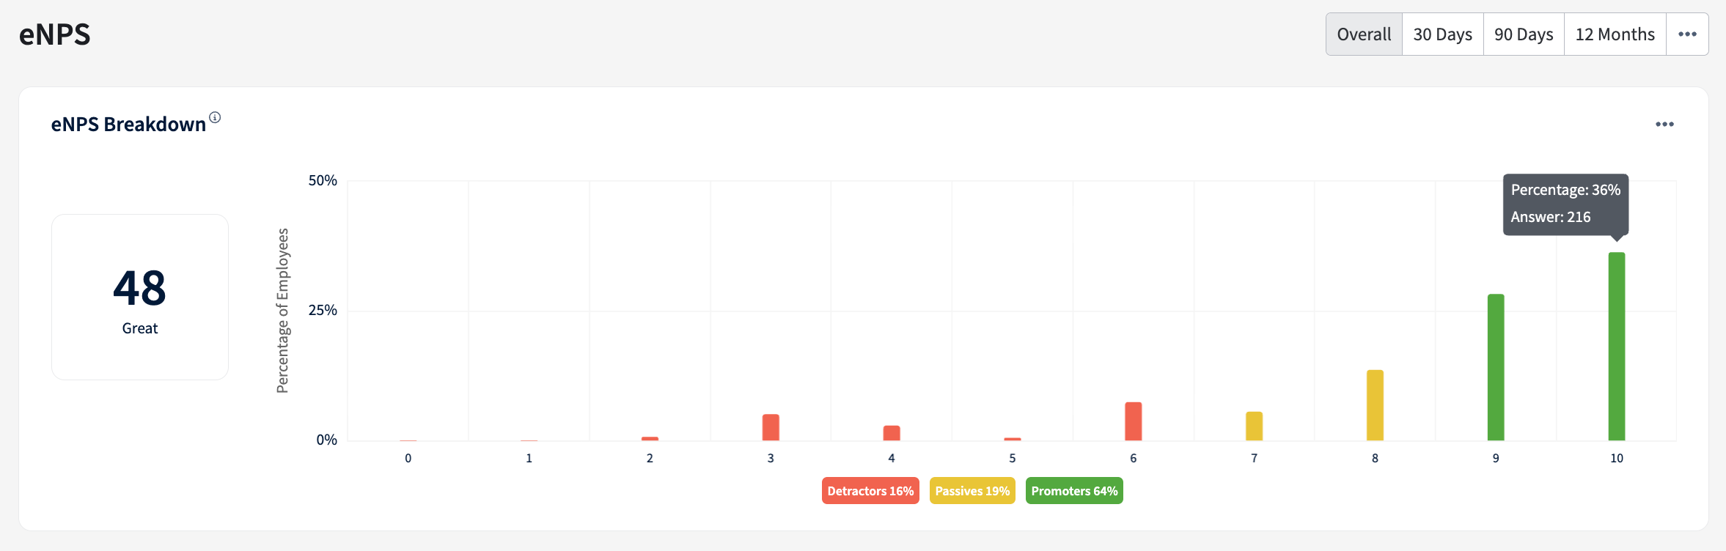Toggle the Passives 19% legend filter

972,491
